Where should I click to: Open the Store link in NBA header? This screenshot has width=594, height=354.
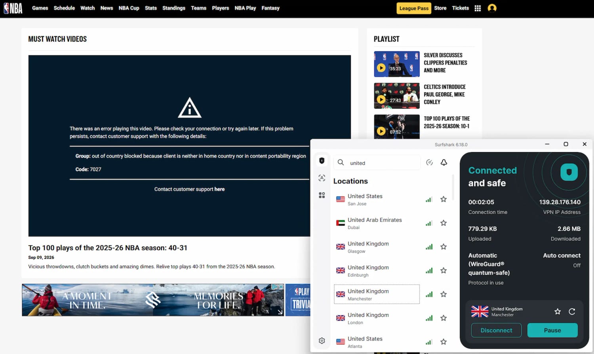440,8
